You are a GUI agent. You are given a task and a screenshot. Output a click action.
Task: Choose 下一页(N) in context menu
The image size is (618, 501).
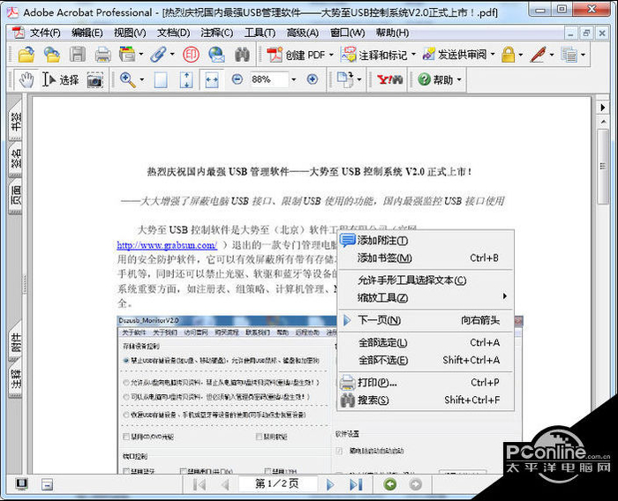click(426, 320)
